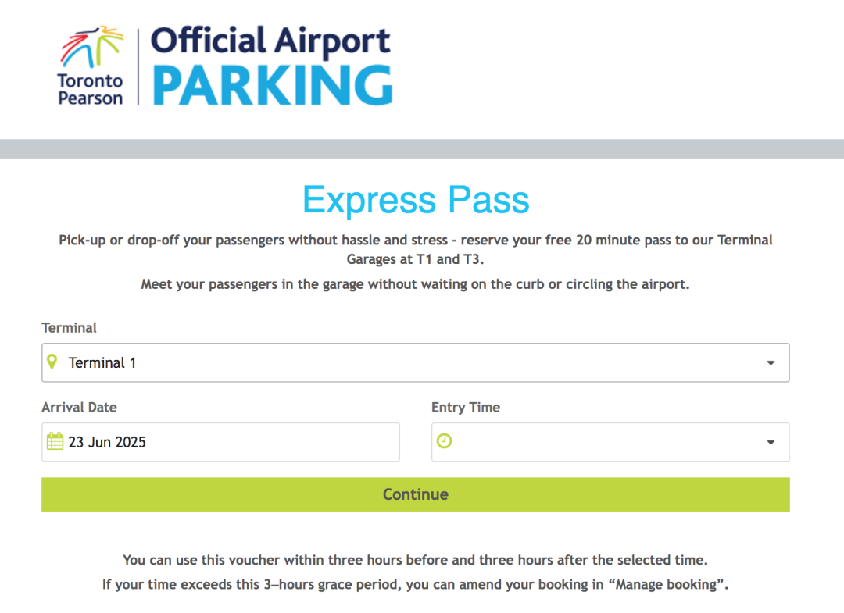Click the green location pin icon
This screenshot has height=613, width=844.
[x=52, y=362]
